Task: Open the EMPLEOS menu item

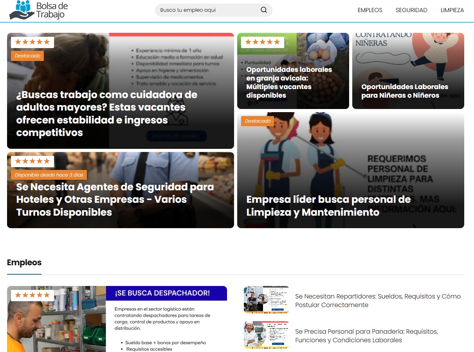Action: coord(370,10)
